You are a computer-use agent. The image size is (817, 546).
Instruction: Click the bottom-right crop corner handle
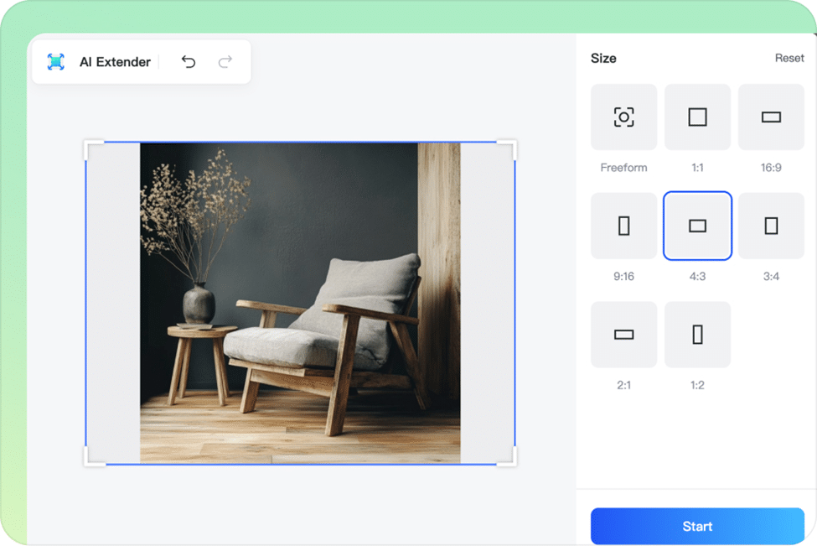coord(512,460)
